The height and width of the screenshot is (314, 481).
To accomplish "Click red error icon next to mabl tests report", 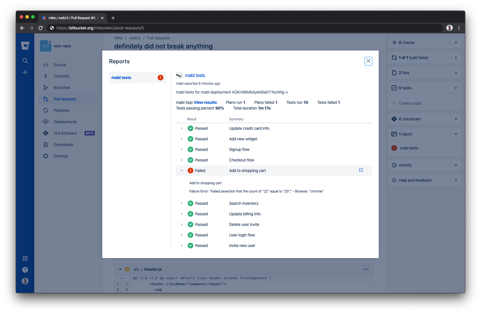I will pyautogui.click(x=394, y=148).
